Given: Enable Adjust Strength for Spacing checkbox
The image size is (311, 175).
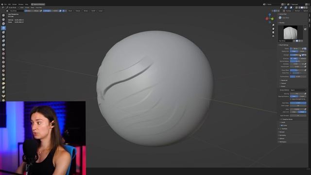Looking at the screenshot, I should point(291,99).
